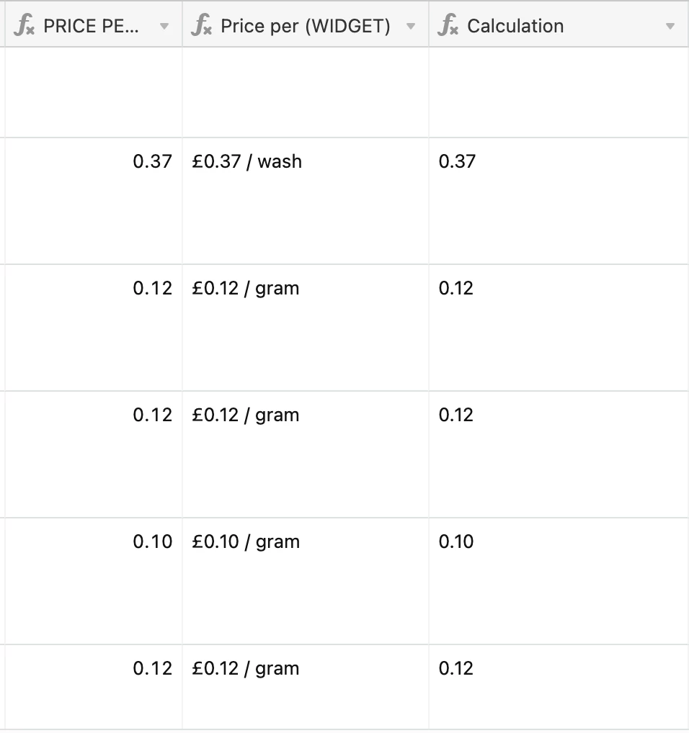Click the formula icon beside Calculation header

point(448,25)
